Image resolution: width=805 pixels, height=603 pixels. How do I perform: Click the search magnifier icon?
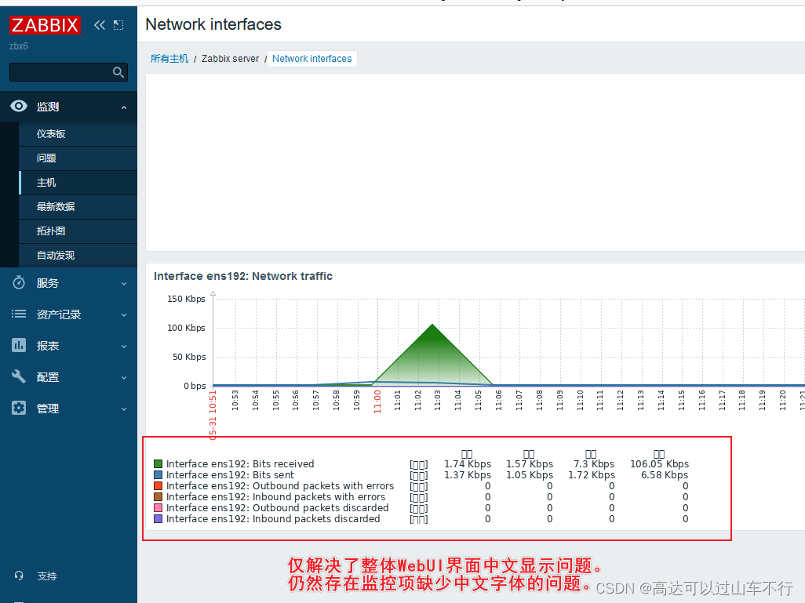[x=118, y=71]
